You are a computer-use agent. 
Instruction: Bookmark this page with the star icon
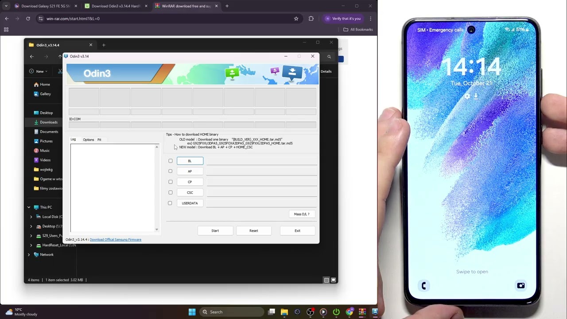point(296,19)
